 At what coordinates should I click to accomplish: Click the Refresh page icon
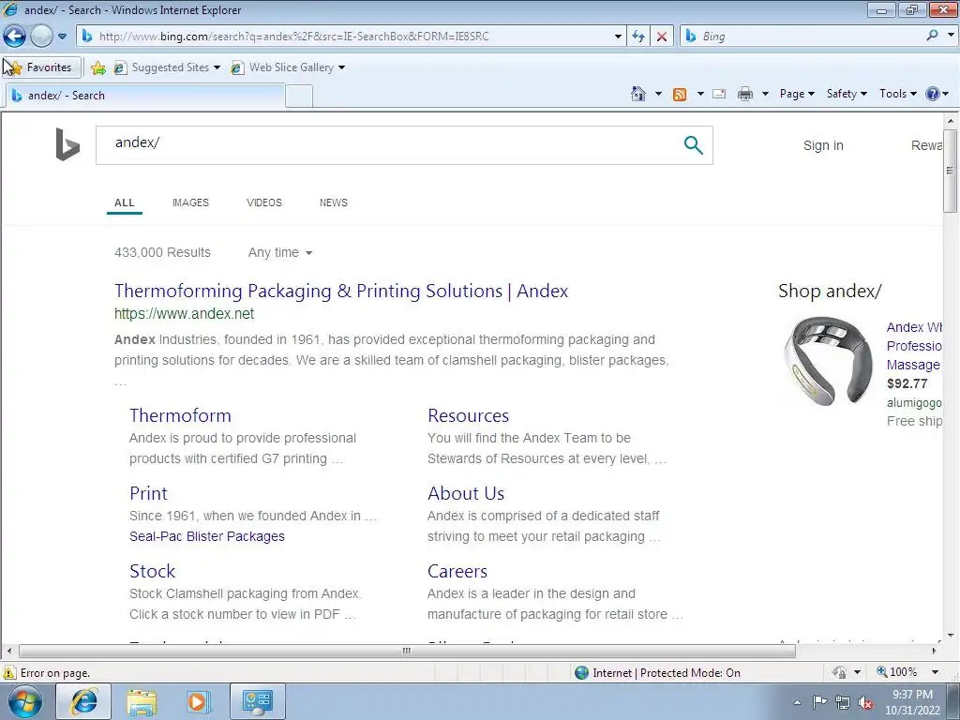point(638,37)
